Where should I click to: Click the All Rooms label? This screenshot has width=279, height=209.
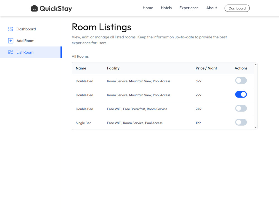pos(80,56)
